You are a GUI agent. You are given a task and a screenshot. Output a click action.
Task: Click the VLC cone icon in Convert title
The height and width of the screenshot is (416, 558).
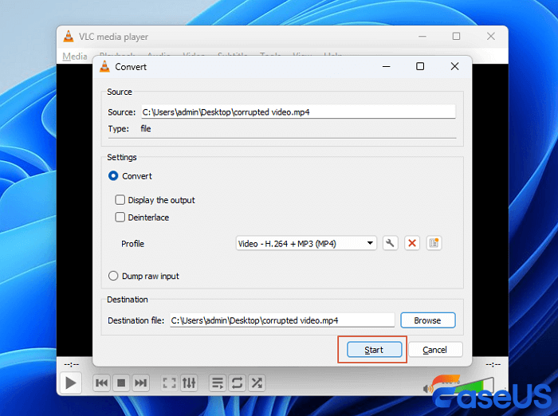pos(104,67)
